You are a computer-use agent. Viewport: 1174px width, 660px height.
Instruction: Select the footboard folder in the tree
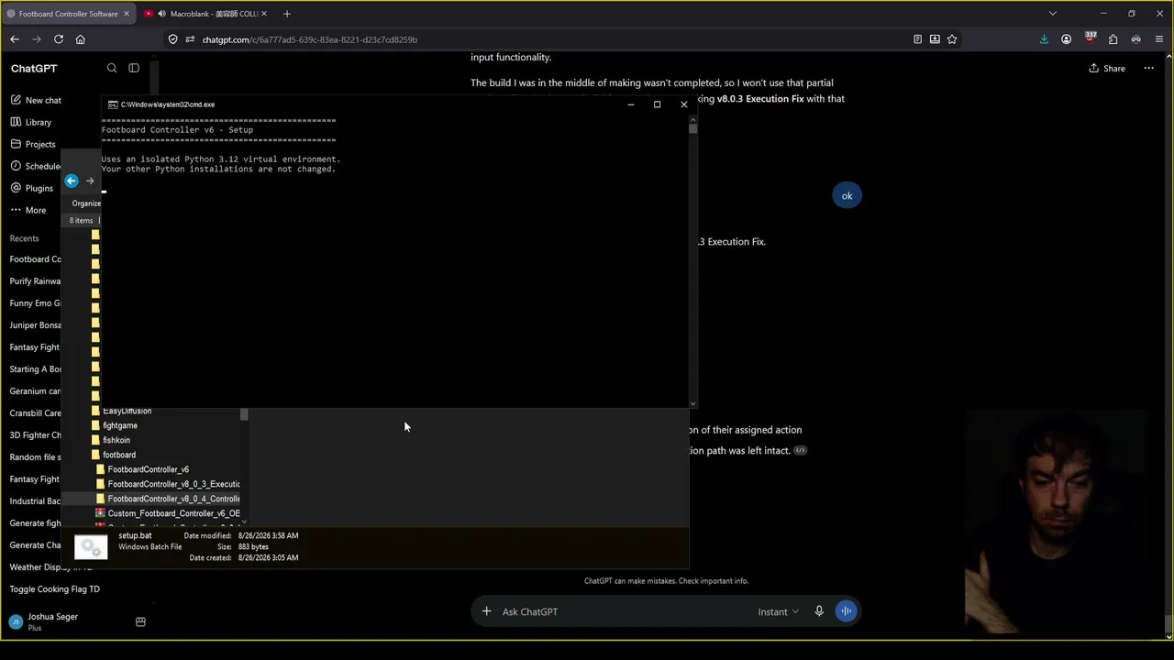pos(118,455)
